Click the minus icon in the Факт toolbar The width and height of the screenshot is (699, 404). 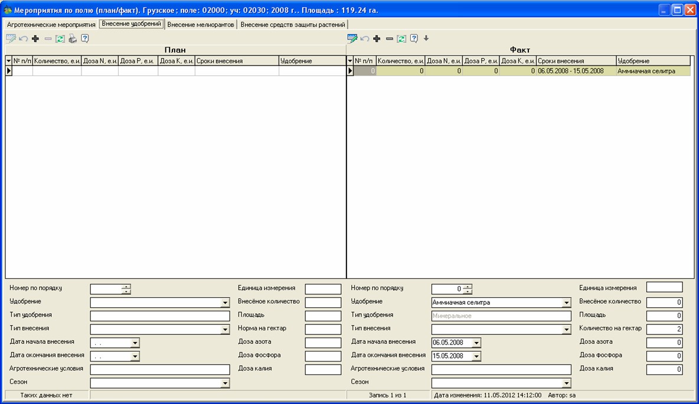pos(389,38)
